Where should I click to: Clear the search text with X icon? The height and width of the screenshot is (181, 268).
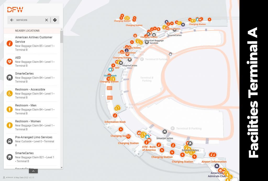pyautogui.click(x=46, y=20)
